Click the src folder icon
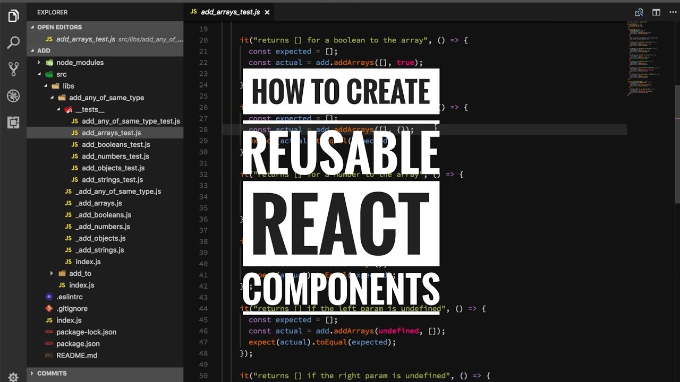Screen dimensions: 680x382 tap(49, 74)
